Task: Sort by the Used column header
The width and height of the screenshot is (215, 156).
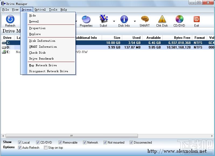Action: tap(132, 38)
